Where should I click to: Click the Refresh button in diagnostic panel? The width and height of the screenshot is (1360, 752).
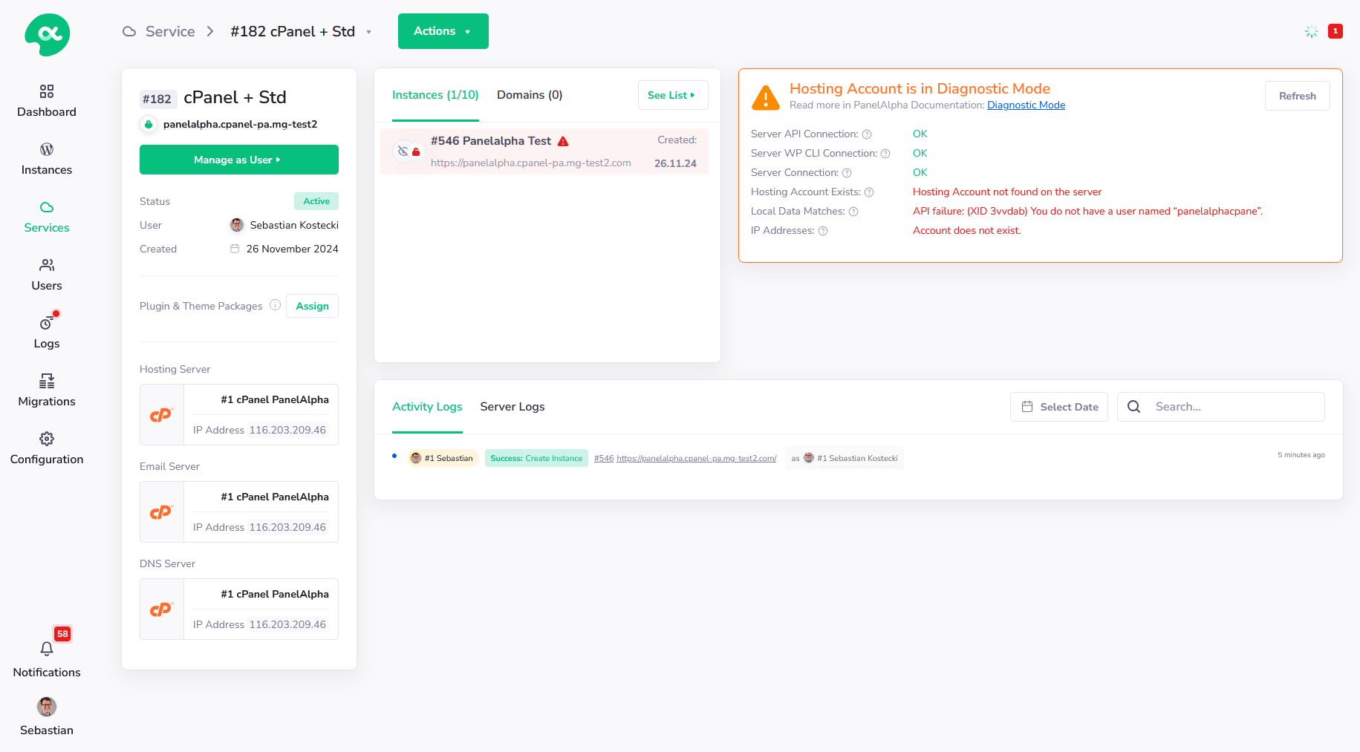[1297, 96]
